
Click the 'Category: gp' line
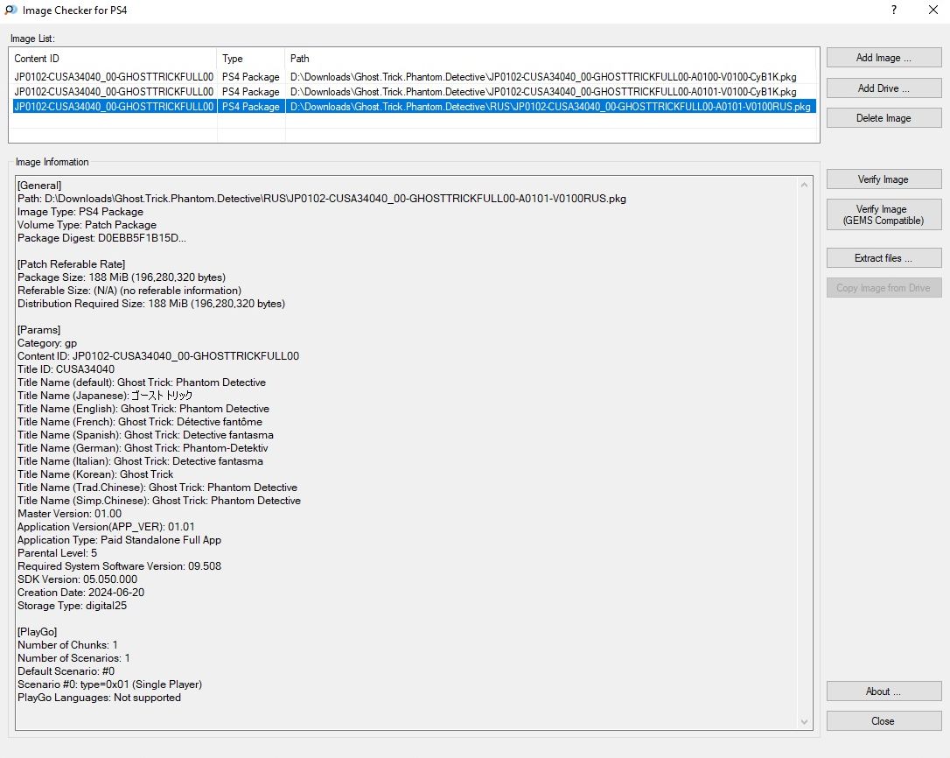pos(47,343)
